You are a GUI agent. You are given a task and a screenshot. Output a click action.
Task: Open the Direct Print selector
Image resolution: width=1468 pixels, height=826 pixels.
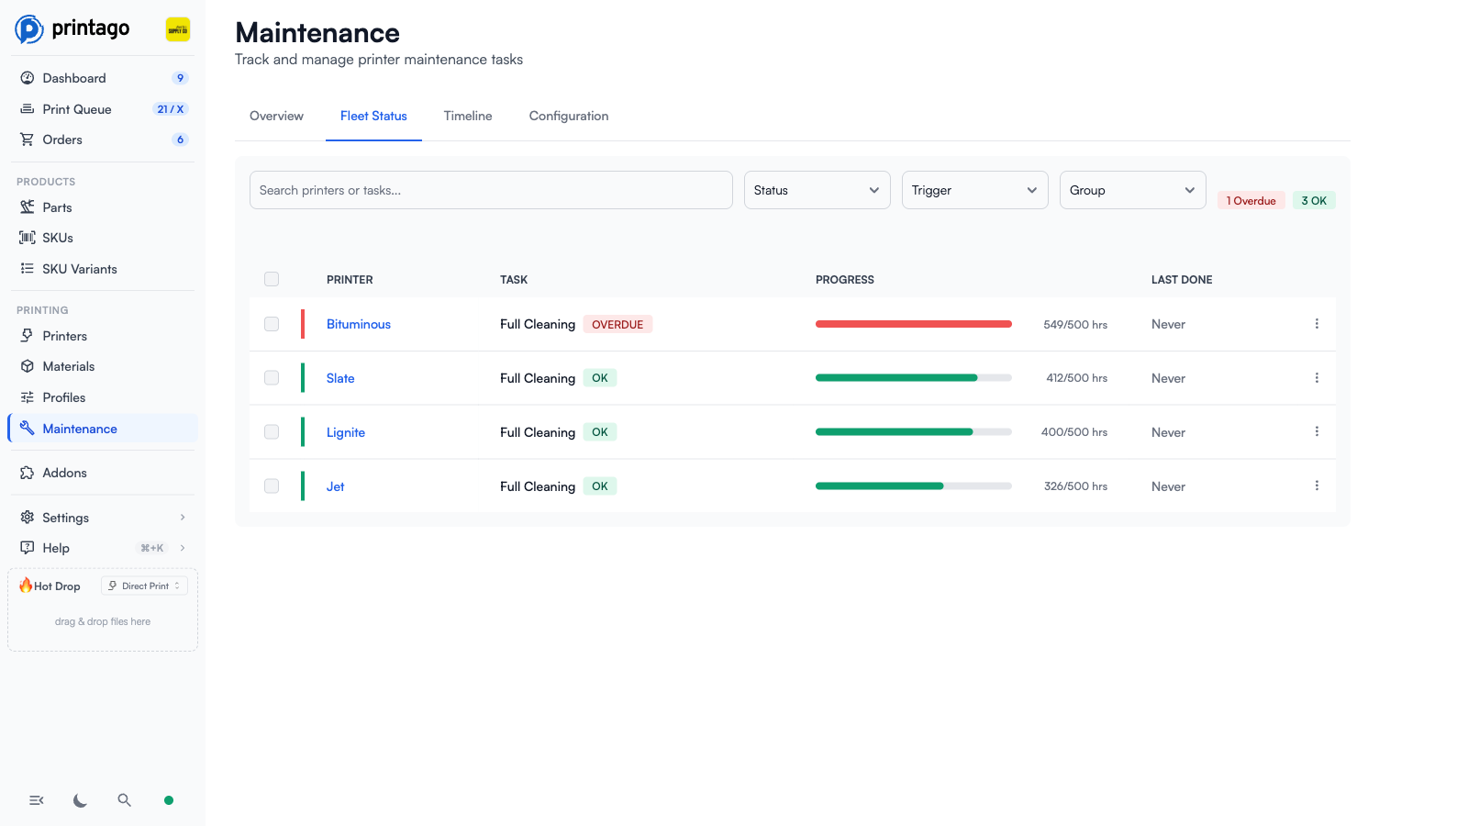[144, 586]
